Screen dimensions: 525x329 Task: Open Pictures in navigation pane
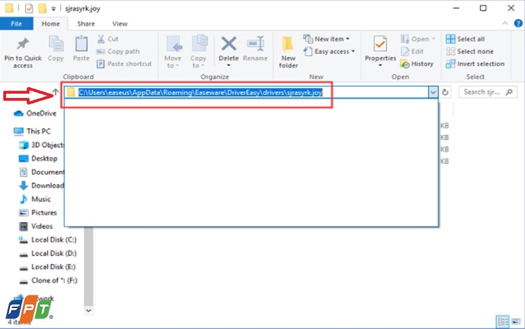point(37,212)
